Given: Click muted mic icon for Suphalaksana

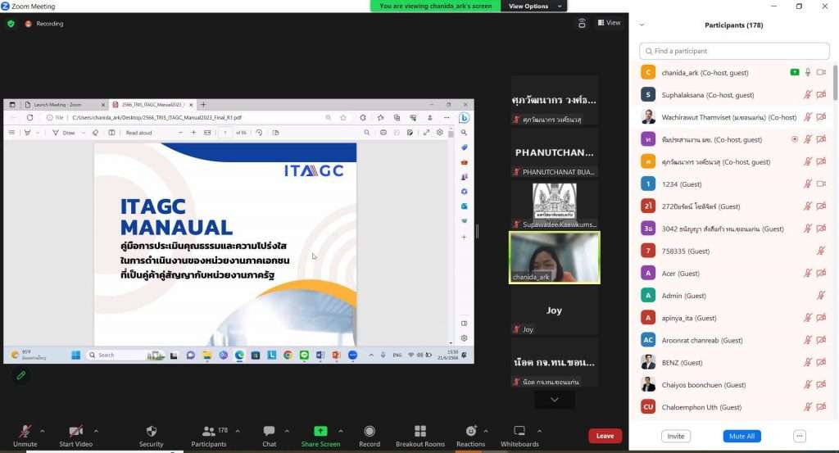Looking at the screenshot, I should 808,95.
